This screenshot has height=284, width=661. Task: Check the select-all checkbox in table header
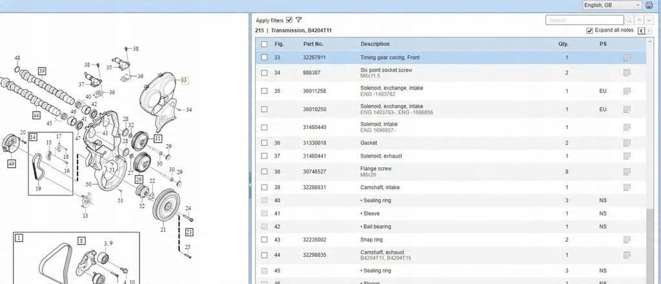(264, 44)
